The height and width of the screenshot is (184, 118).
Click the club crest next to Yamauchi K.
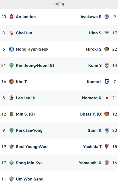107,163
